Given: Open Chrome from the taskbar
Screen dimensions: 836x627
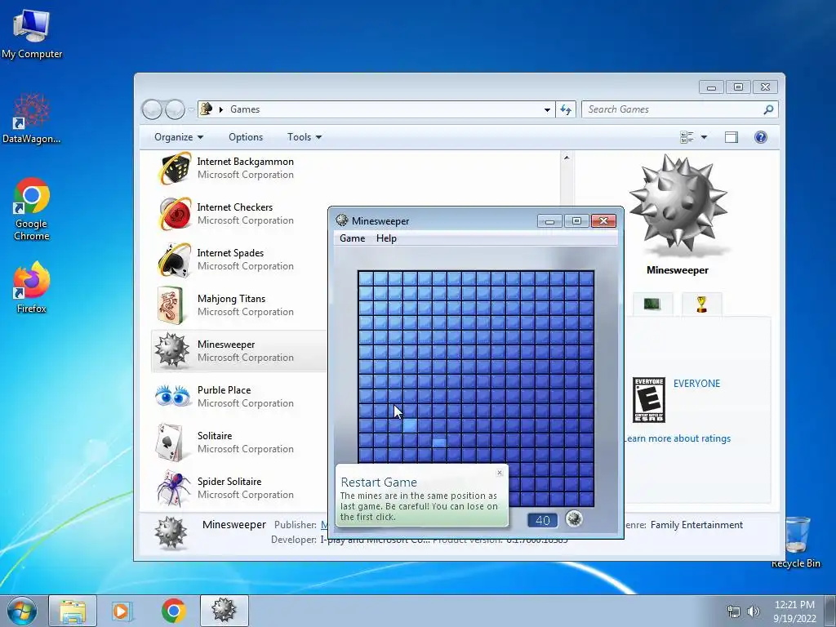Looking at the screenshot, I should coord(173,611).
